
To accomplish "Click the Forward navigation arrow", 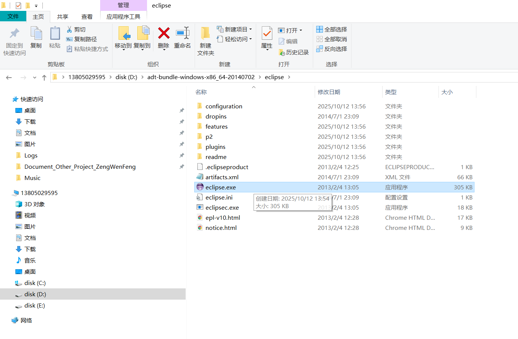I will tap(23, 77).
